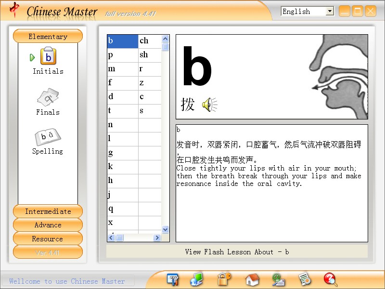The image size is (385, 289).
Task: Select initial c in the list
Action: click(x=150, y=97)
